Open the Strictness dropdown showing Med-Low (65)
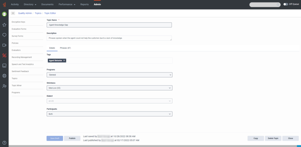This screenshot has width=301, height=147. 109,88
